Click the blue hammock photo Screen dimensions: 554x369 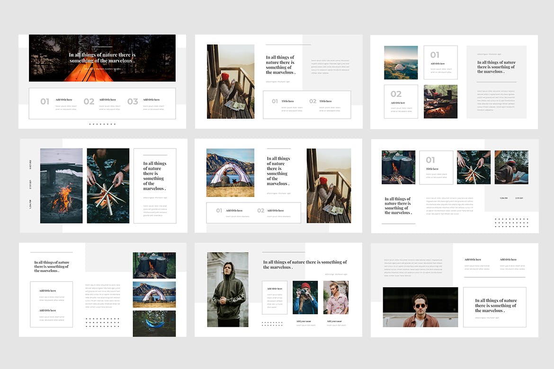[x=154, y=323]
